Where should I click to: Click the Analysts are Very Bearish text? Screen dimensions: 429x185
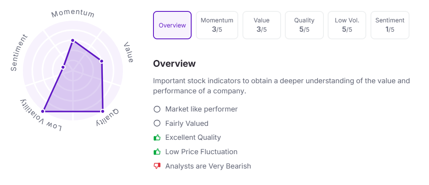coord(208,166)
